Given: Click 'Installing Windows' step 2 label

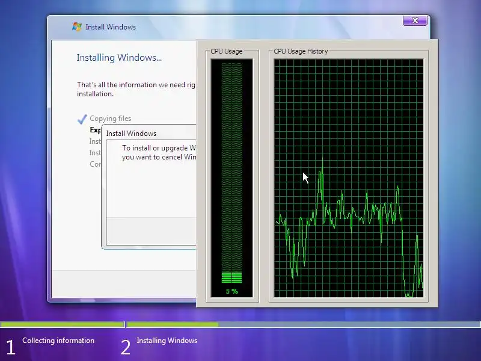Looking at the screenshot, I should [x=167, y=341].
